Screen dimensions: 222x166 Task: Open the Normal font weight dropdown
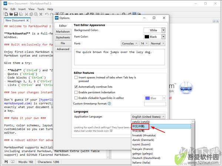158,44
